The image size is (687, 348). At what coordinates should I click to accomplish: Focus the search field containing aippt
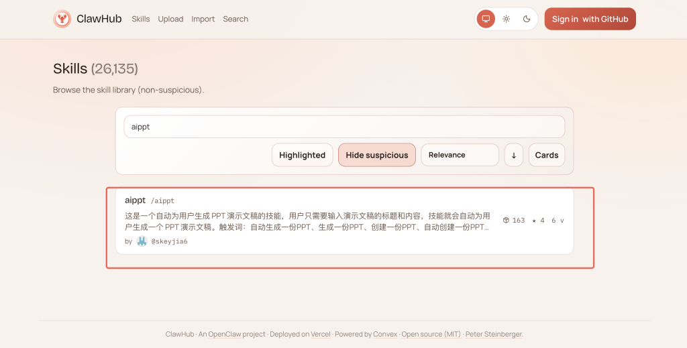(x=343, y=127)
